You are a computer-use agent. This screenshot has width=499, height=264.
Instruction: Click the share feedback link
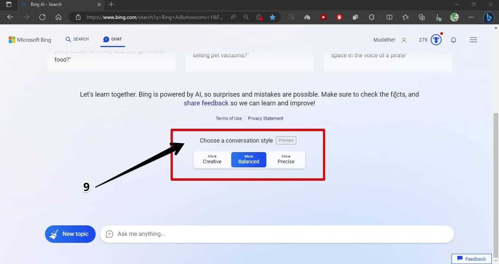coord(206,103)
